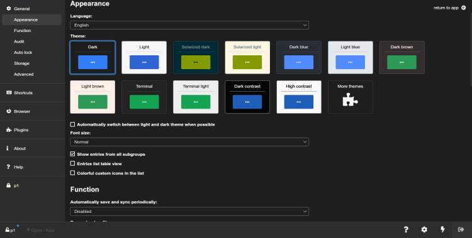The image size is (472, 238).
Task: Click the Help question mark sidebar icon
Action: coord(8,167)
